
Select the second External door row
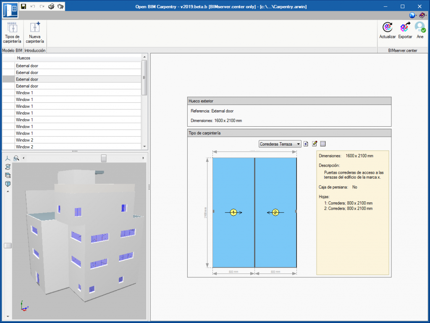pyautogui.click(x=72, y=73)
